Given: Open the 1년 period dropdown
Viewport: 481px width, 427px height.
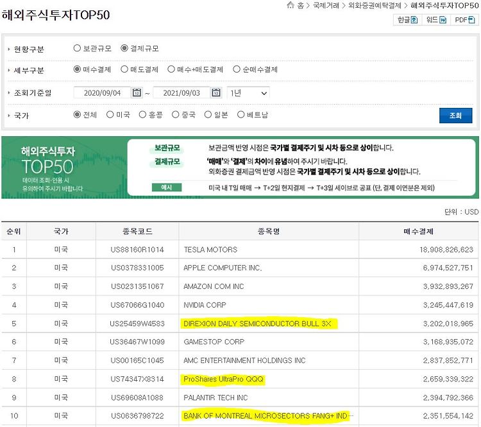Looking at the screenshot, I should [248, 92].
